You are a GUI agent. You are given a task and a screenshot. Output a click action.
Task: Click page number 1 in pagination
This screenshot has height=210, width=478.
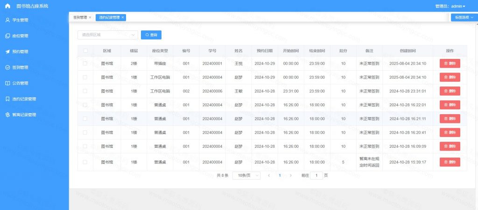[x=280, y=175]
